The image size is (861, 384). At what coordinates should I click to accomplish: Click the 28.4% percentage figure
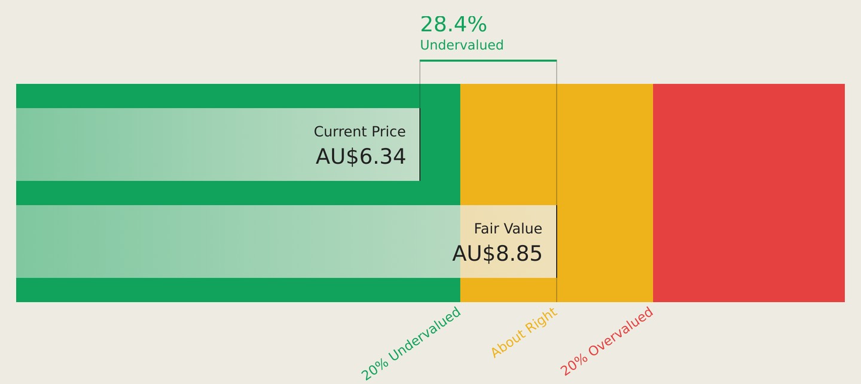[453, 25]
